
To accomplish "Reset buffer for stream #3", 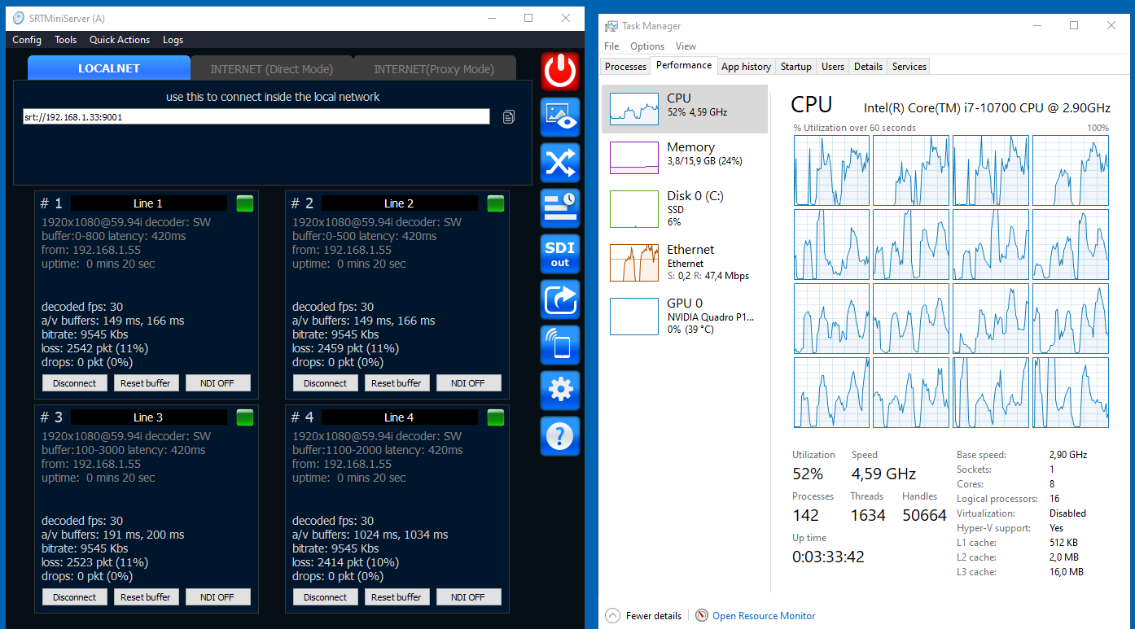I will point(146,597).
